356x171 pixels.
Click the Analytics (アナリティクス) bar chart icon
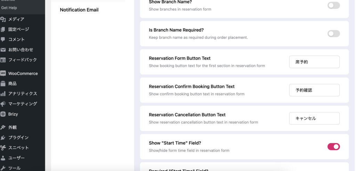[3, 94]
